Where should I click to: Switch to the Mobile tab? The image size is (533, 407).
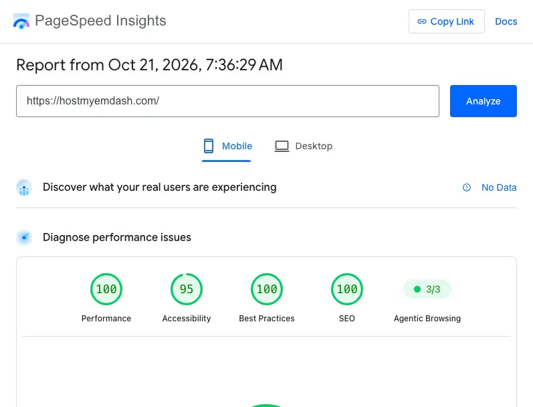[x=227, y=147]
